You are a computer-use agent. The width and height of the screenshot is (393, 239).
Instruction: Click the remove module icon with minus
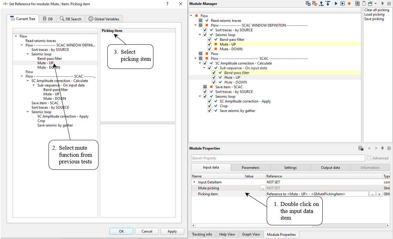pyautogui.click(x=315, y=4)
